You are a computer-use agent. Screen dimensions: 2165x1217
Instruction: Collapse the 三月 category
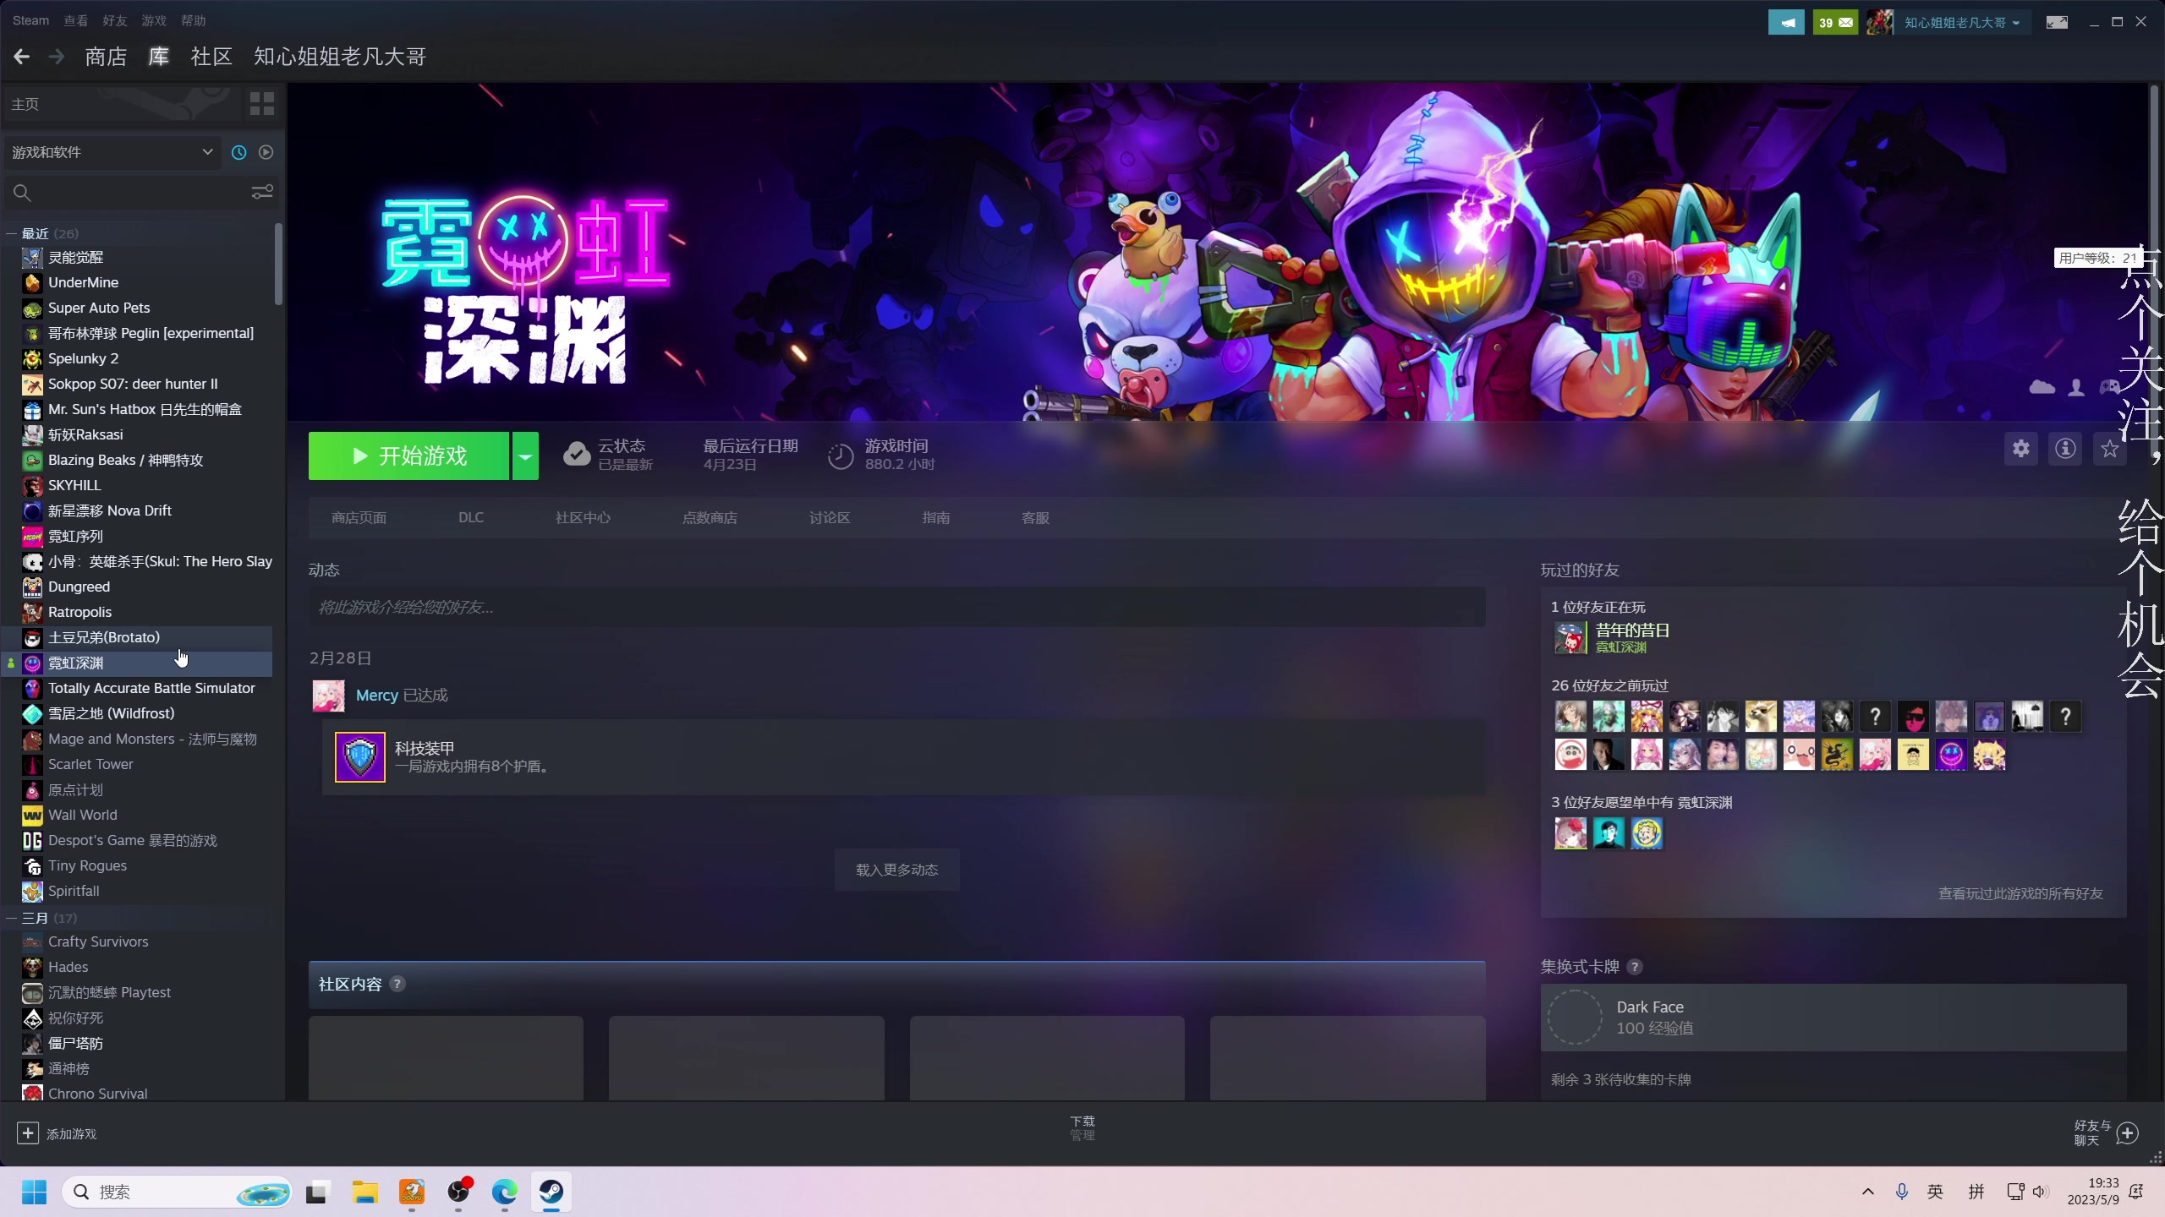[12, 918]
